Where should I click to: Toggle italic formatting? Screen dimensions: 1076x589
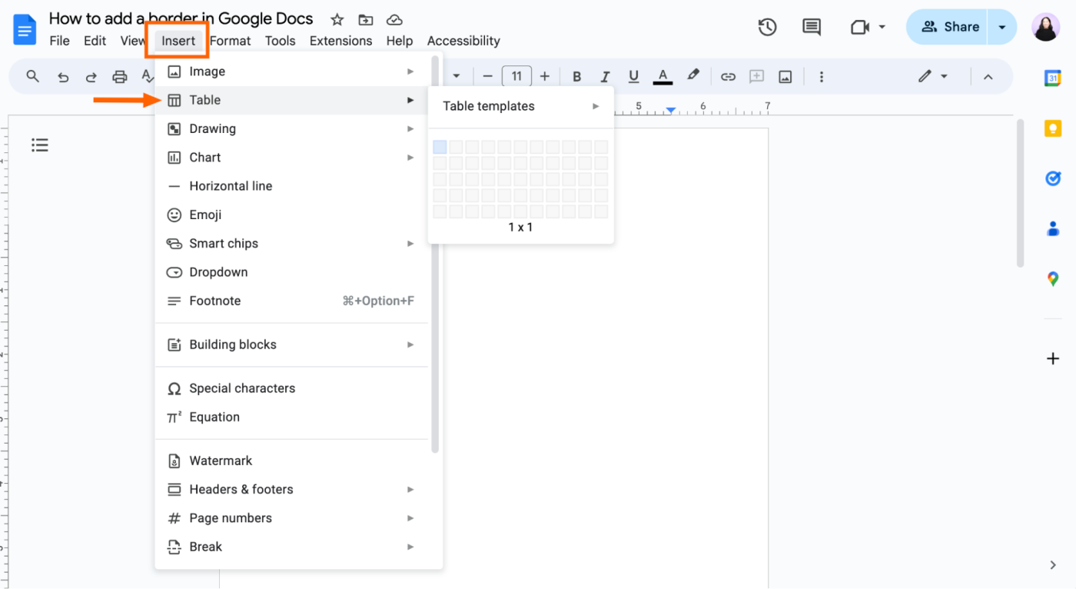coord(605,77)
